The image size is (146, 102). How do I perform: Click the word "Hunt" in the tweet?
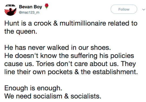(x=12, y=23)
